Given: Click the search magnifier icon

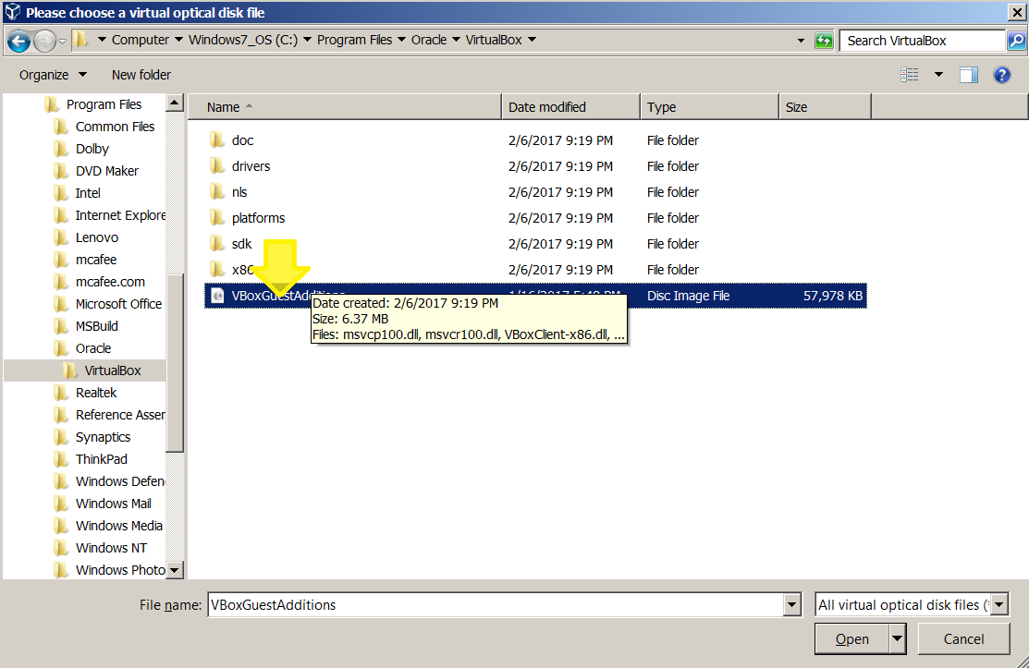Looking at the screenshot, I should pyautogui.click(x=1016, y=41).
